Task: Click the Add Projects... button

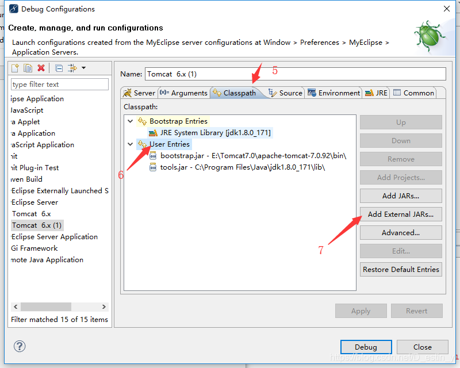Action: [401, 177]
